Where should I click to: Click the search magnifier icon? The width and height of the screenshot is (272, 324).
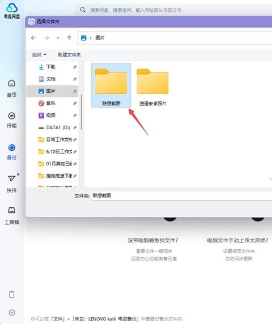[x=83, y=10]
